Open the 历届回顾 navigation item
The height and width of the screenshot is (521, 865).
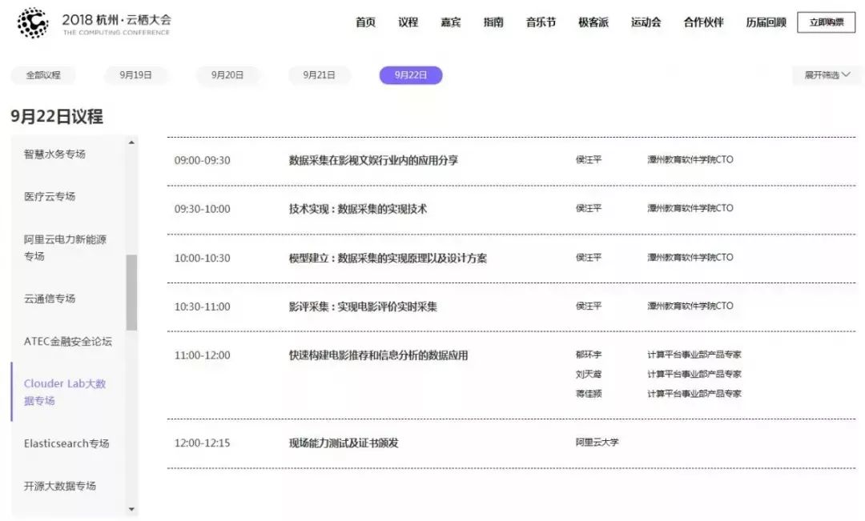pyautogui.click(x=766, y=22)
